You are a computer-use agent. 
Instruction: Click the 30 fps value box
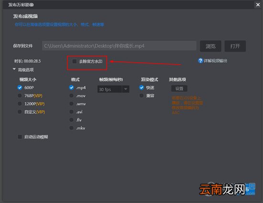click(110, 89)
